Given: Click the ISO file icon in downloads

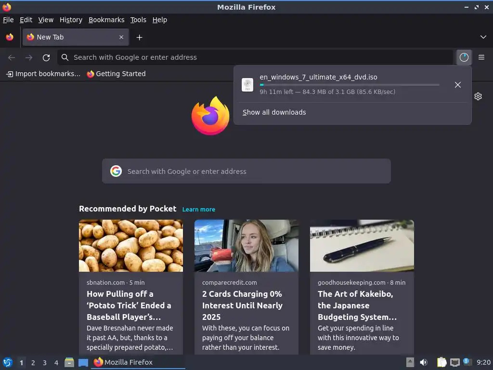Looking at the screenshot, I should pos(247,85).
